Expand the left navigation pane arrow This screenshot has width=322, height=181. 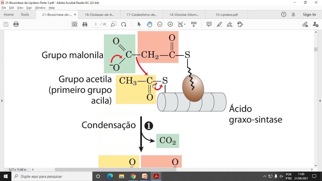point(2,101)
